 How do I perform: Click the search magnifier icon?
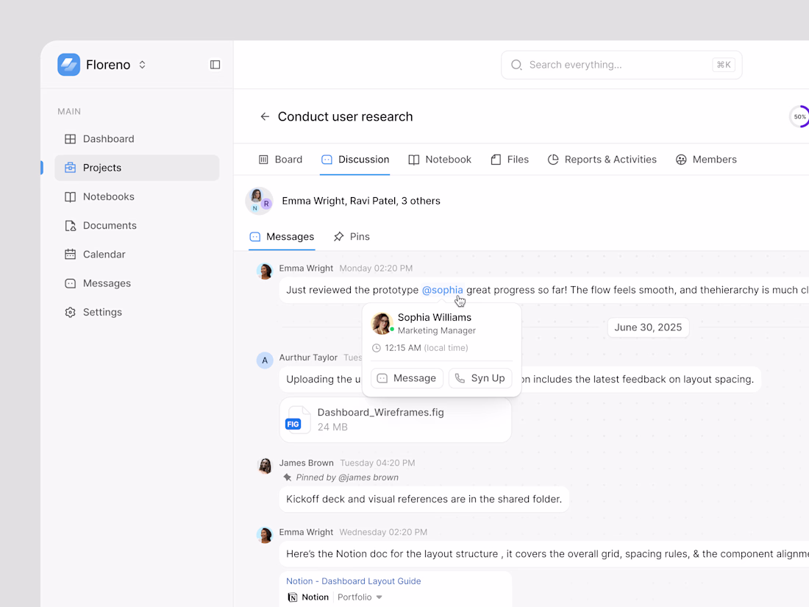(516, 65)
